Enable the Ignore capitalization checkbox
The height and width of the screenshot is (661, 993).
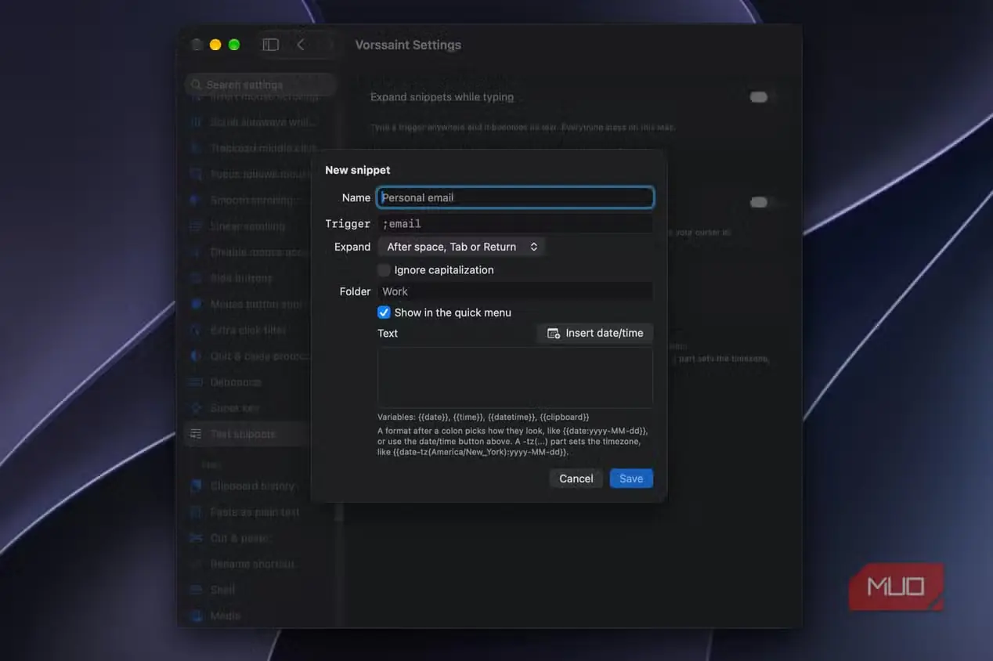384,270
